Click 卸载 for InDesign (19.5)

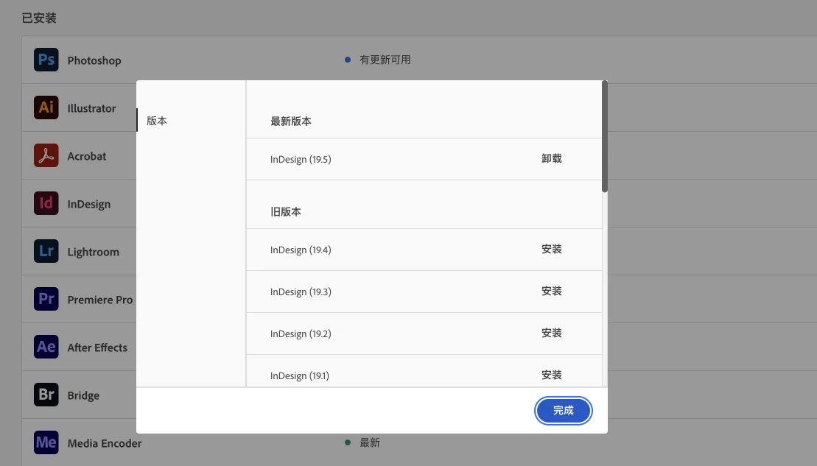[x=551, y=158]
